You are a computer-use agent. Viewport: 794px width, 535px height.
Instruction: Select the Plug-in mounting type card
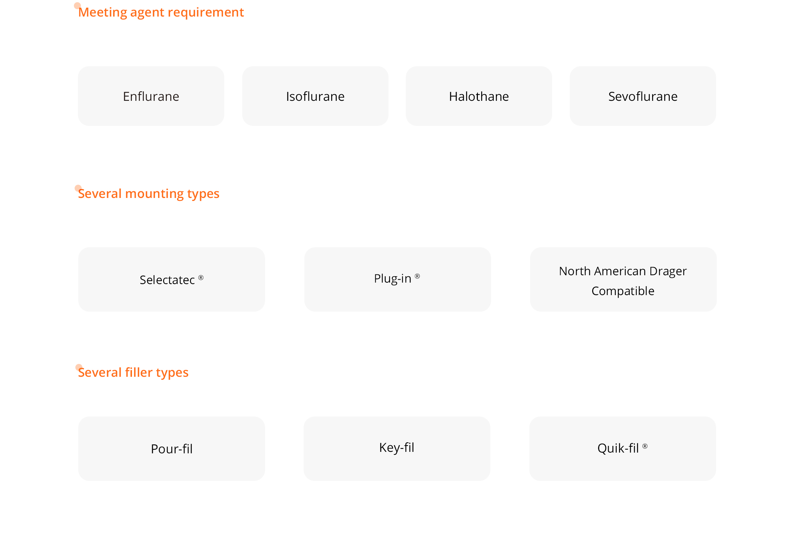[397, 280]
